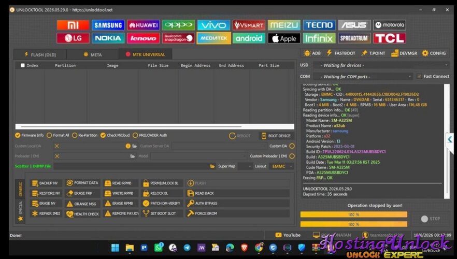Open the Custom Server DA dropdown
The height and width of the screenshot is (259, 457).
click(219, 146)
